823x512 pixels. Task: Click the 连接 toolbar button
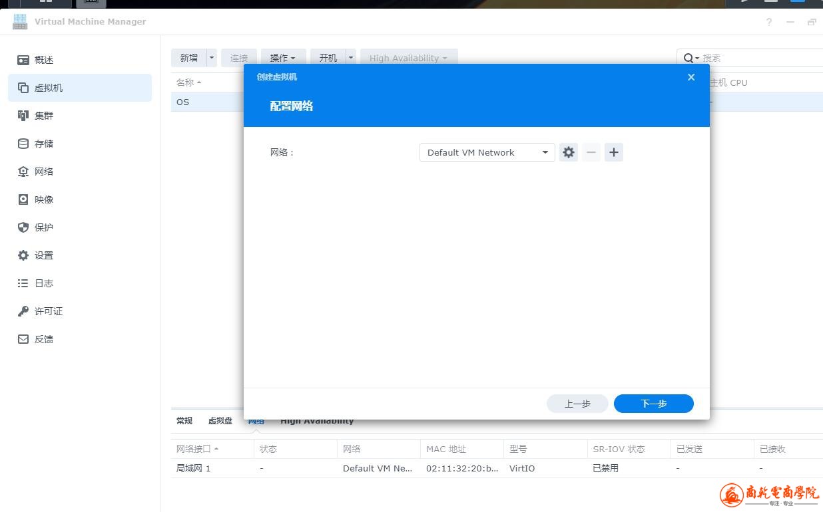tap(239, 58)
